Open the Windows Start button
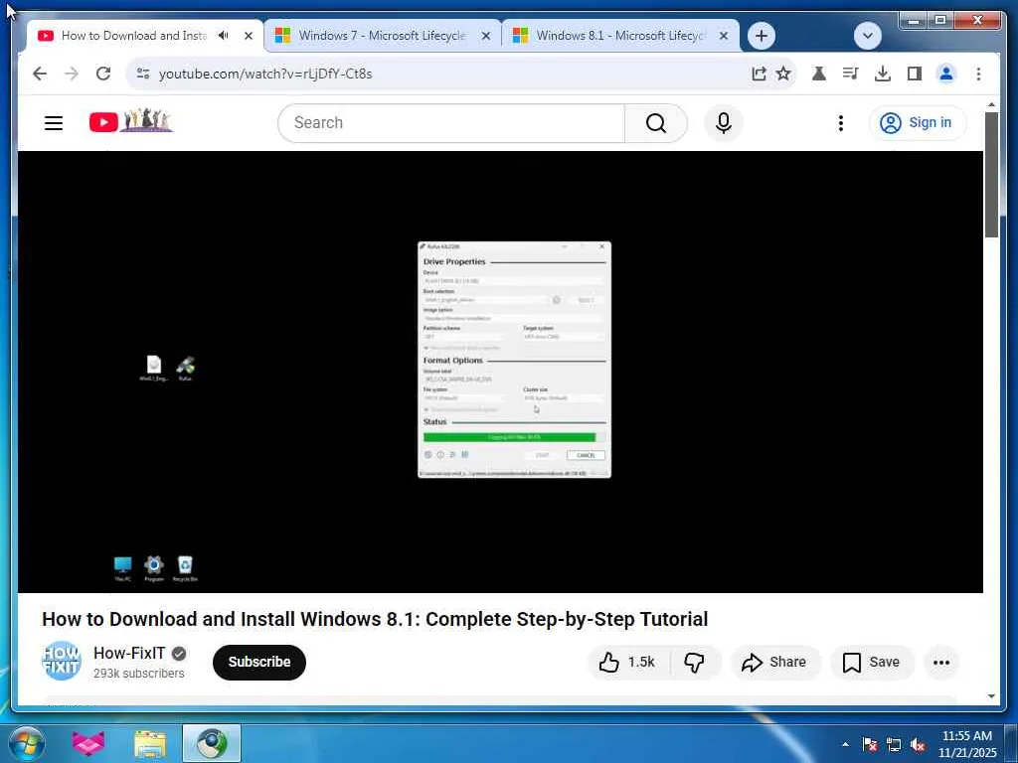The image size is (1018, 763). [26, 743]
